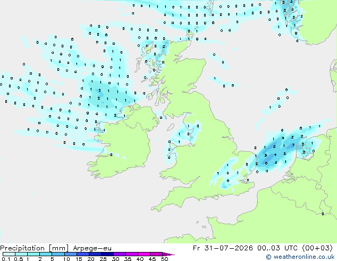Click the '6' precipitation value on the map
Screen dimensions: 337x261
coord(266,163)
